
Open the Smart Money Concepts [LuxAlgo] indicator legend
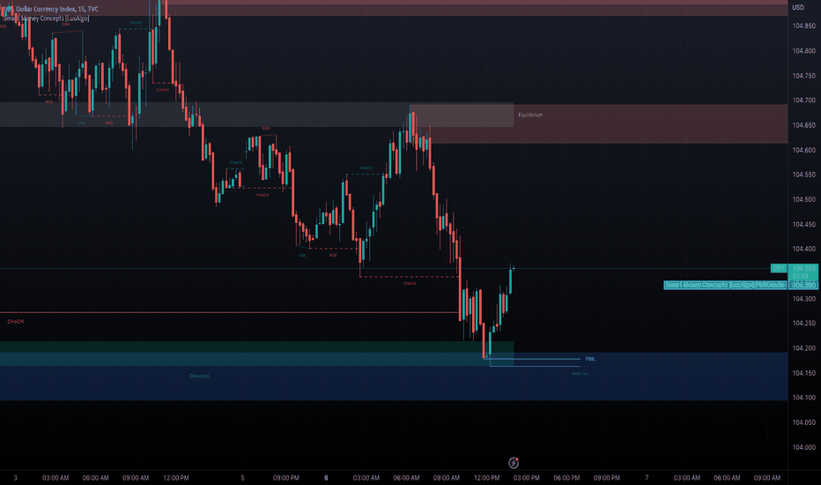coord(47,19)
